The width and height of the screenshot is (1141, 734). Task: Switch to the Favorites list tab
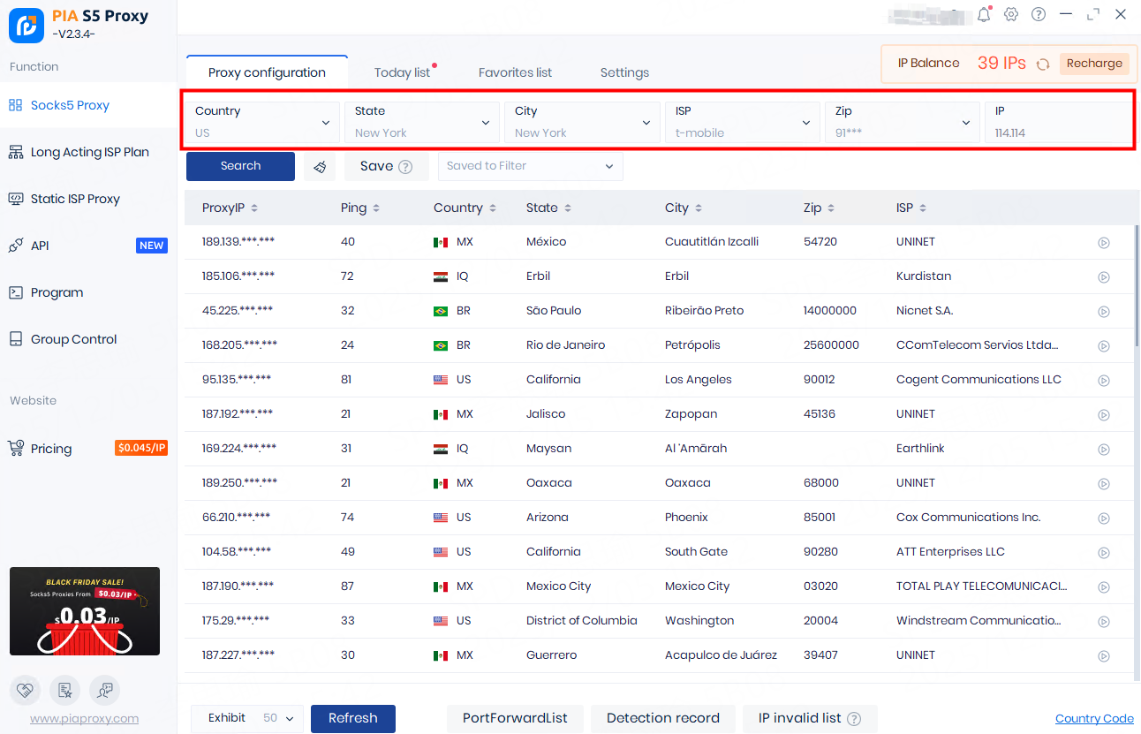[x=515, y=72]
